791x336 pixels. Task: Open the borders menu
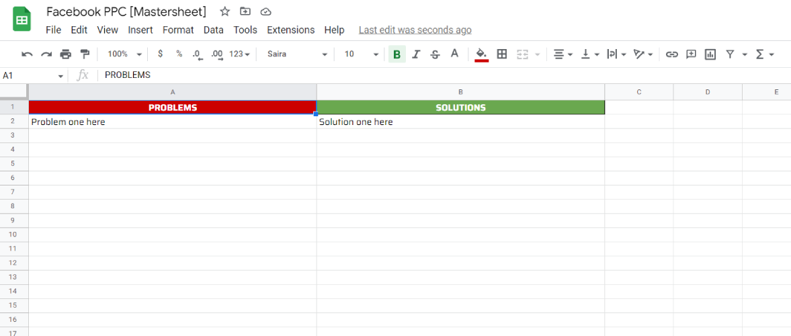[x=502, y=54]
